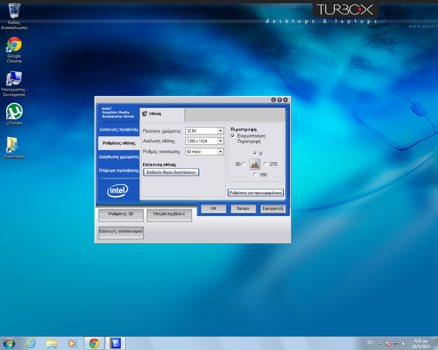Open the Ανάλυση οθόνης 1280 x 1024 dropdown
The image size is (438, 350).
pos(204,141)
